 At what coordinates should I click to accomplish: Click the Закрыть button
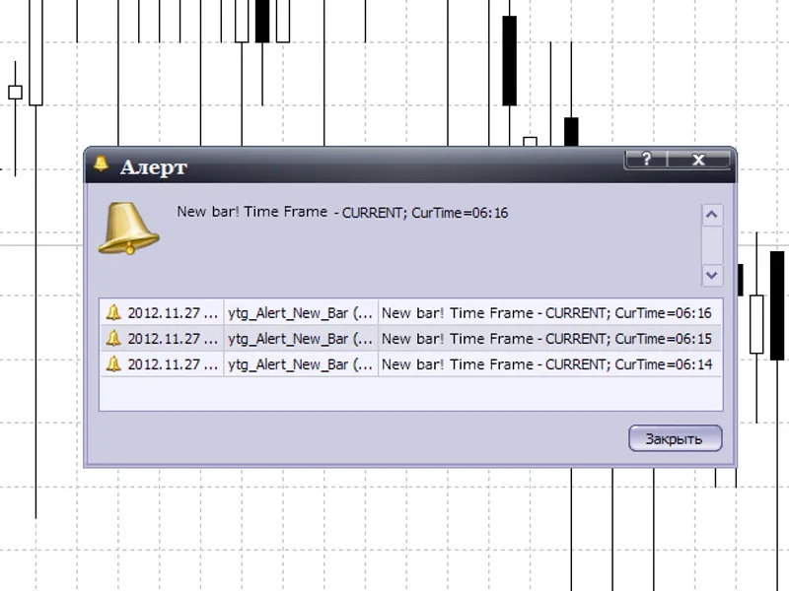(x=676, y=438)
